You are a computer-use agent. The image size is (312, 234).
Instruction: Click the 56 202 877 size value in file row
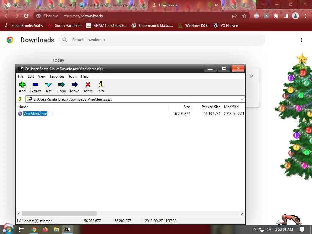182,114
